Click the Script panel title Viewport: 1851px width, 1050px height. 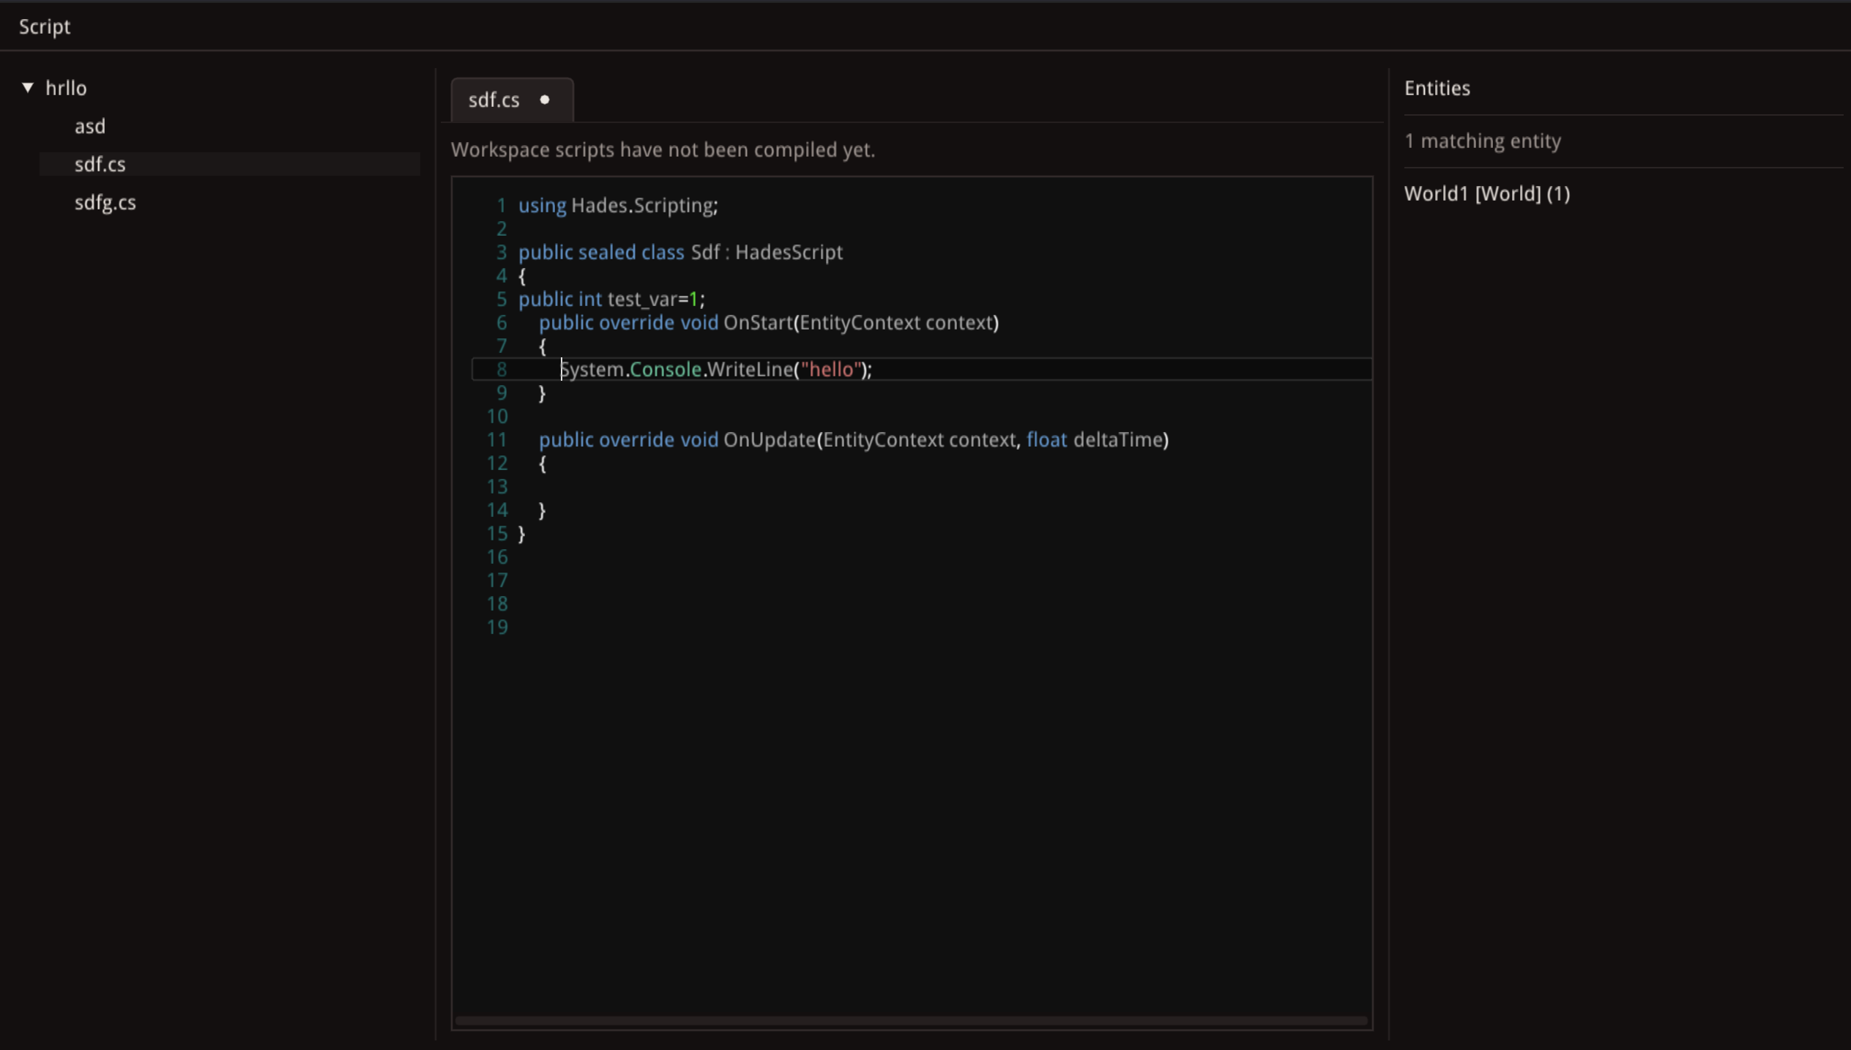45,26
